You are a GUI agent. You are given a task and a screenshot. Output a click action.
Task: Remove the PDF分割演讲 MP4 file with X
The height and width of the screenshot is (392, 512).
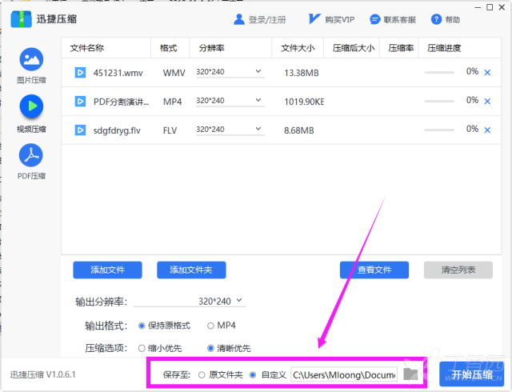pyautogui.click(x=487, y=102)
